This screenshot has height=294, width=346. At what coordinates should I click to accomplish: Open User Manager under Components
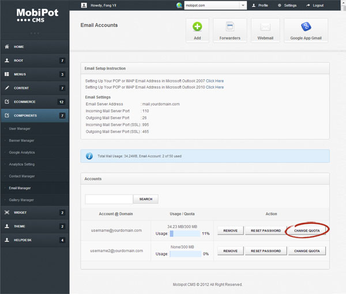(20, 129)
